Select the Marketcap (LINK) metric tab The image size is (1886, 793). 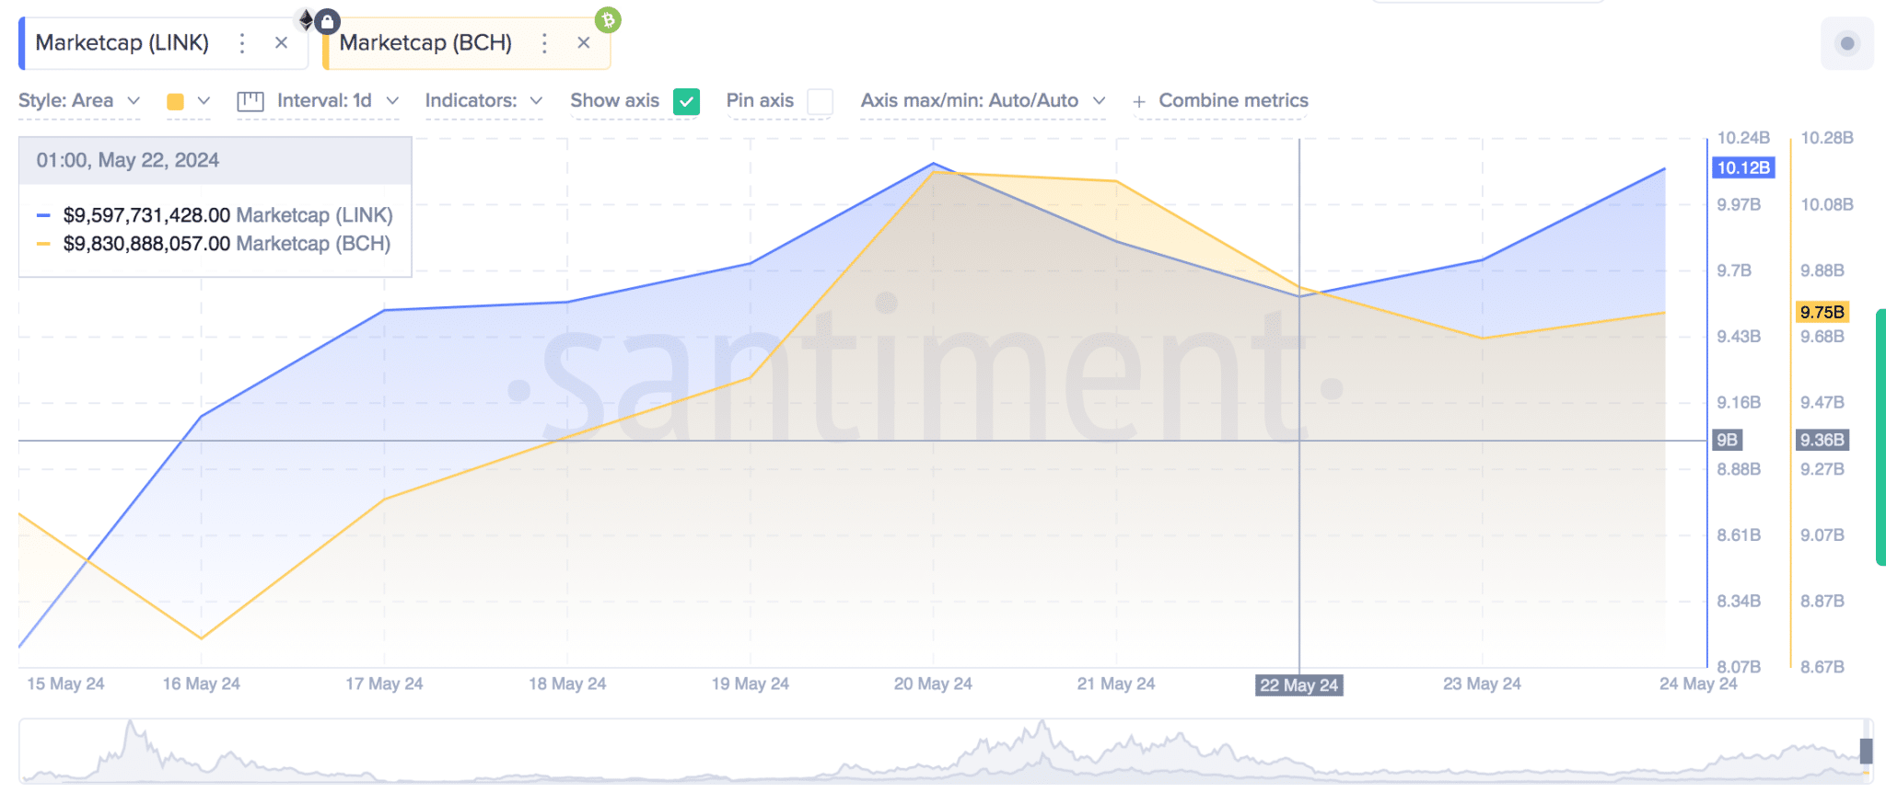(122, 43)
